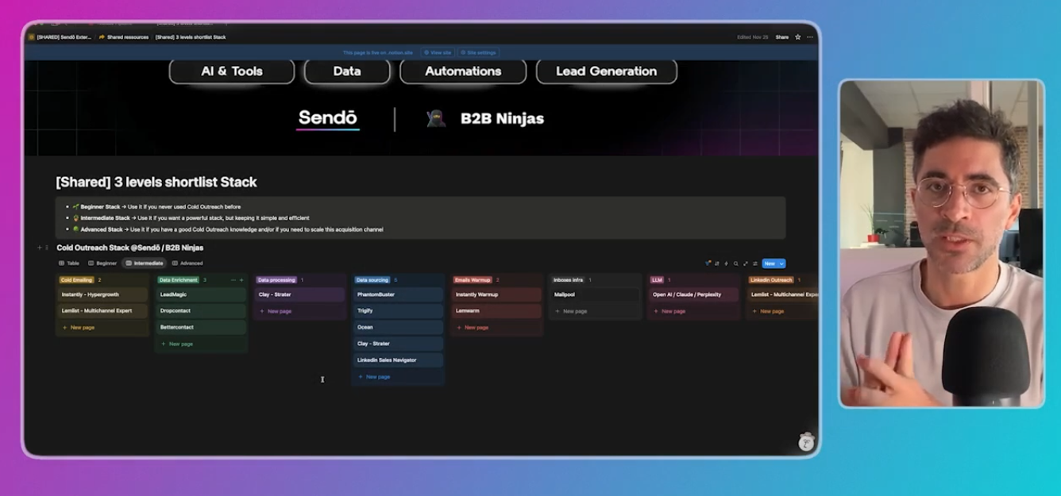Select the Data processing column tag
Viewport: 1061px width, 496px height.
point(276,280)
